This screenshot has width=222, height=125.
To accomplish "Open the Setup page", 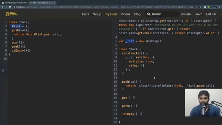I will (97, 14).
